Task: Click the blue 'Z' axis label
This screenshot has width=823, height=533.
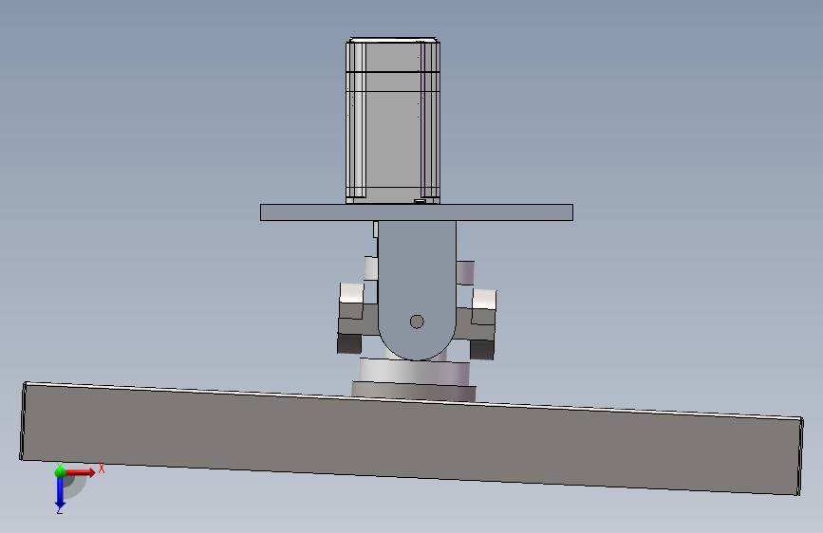Action: (x=59, y=510)
